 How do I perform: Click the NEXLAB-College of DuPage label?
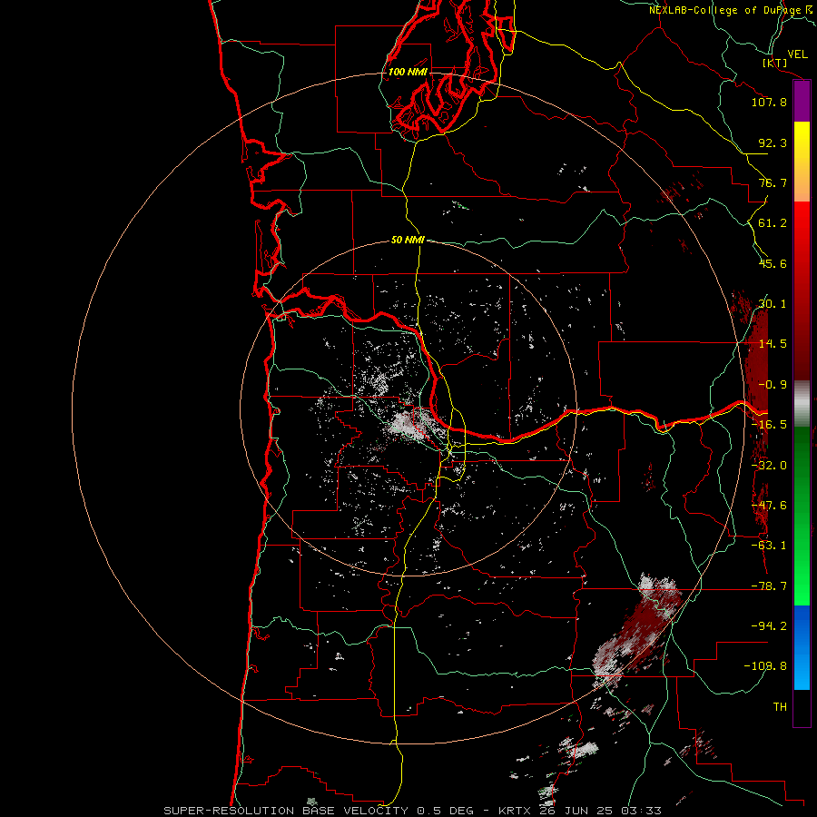(x=732, y=10)
